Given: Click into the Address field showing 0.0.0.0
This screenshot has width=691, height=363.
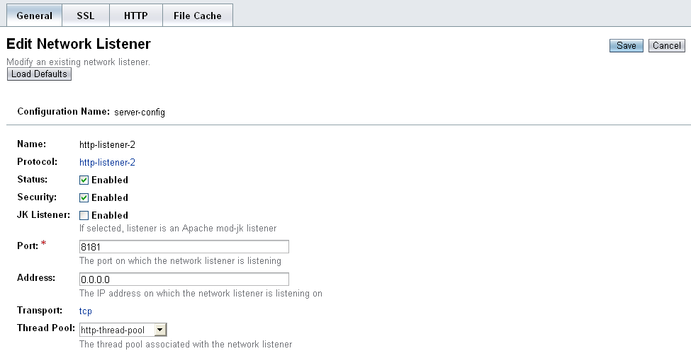Looking at the screenshot, I should [184, 280].
